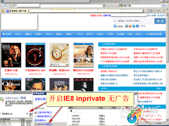Click the red Stop loading X icon
Screen dimensions: 169x126
117,6
